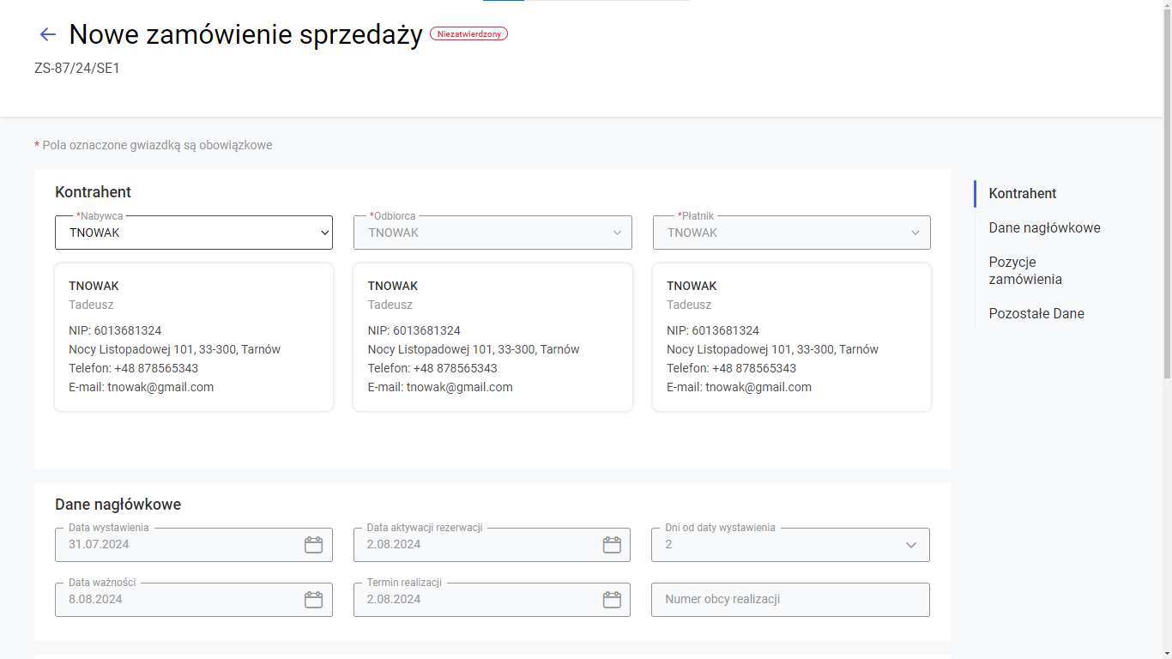Image resolution: width=1172 pixels, height=659 pixels.
Task: Jump to Kontrahent section in sidebar
Action: tap(1023, 194)
